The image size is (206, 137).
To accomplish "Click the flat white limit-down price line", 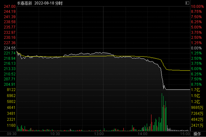I will 178,90.
